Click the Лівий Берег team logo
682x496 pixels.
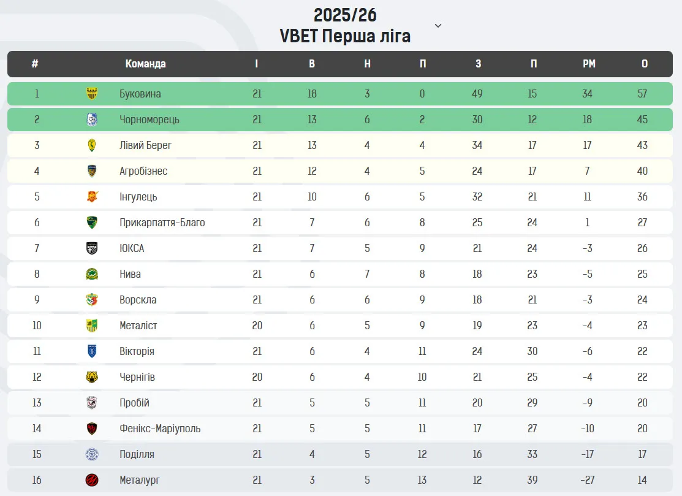[92, 145]
